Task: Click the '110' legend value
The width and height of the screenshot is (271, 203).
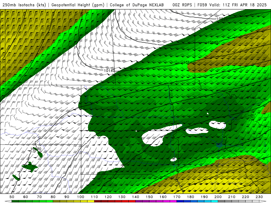Action: [x=95, y=197]
